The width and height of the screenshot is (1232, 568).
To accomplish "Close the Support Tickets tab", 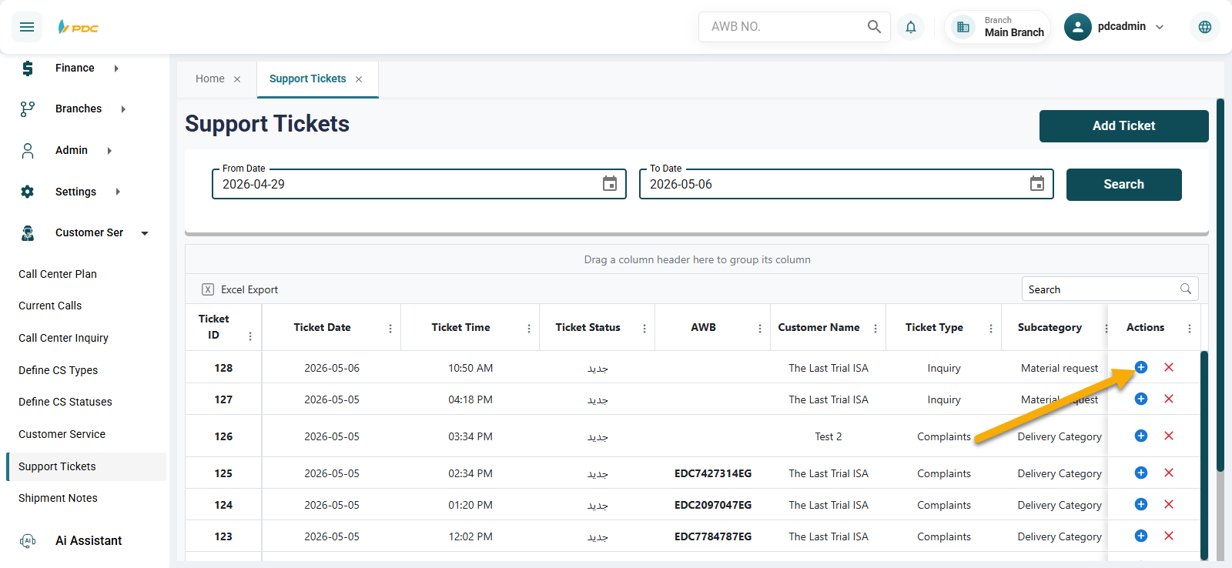I will coord(359,79).
